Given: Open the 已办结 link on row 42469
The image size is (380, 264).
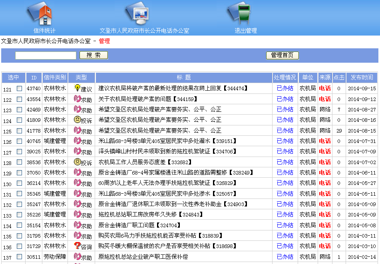Looking at the screenshot, I should click(x=285, y=109).
